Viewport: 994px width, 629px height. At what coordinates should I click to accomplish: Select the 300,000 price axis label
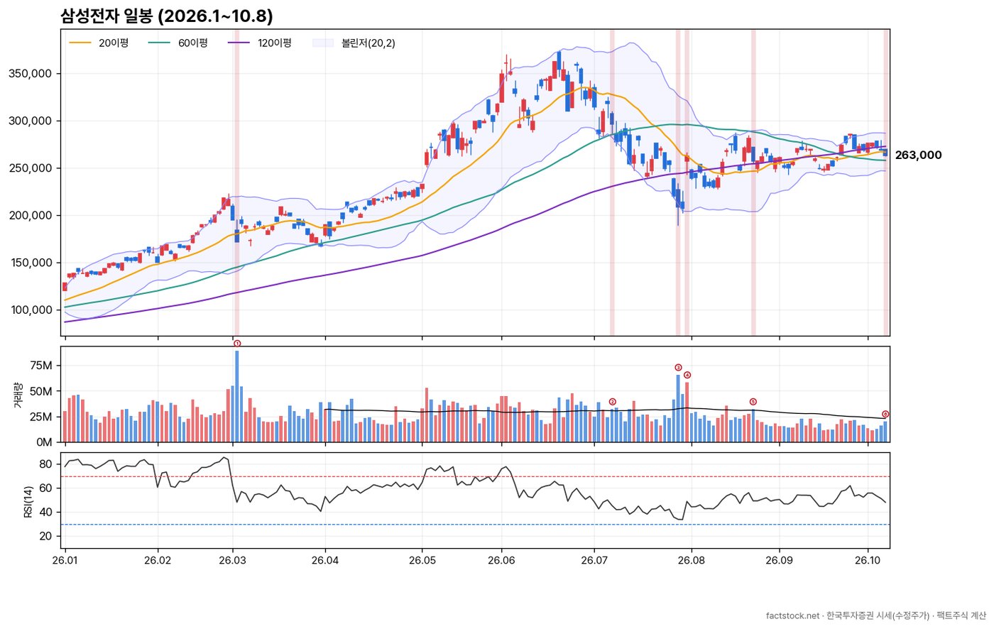pyautogui.click(x=30, y=121)
